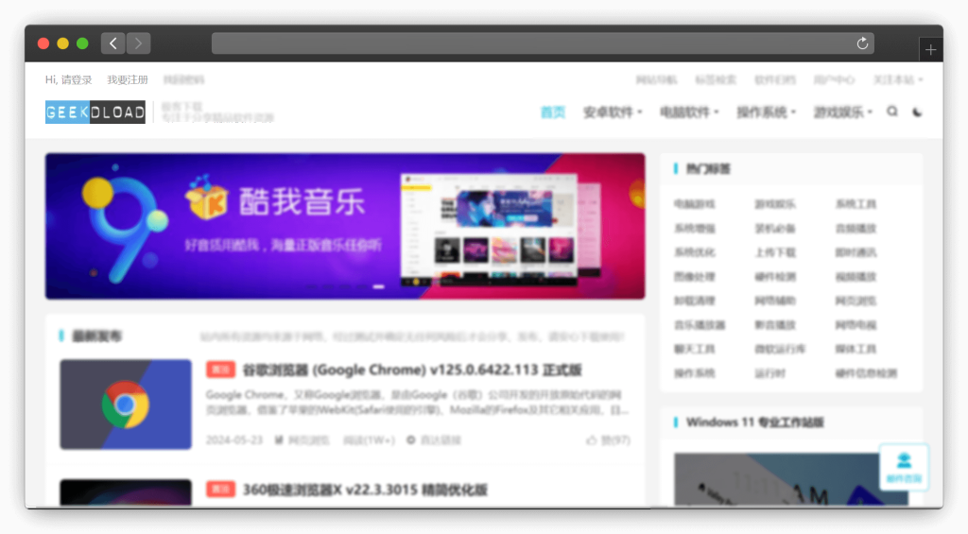968x534 pixels.
Task: Reload the page using refresh icon
Action: (x=862, y=43)
